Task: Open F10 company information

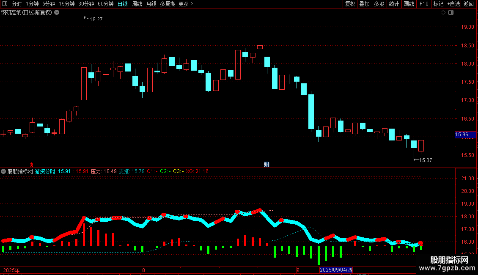Action: [x=424, y=4]
